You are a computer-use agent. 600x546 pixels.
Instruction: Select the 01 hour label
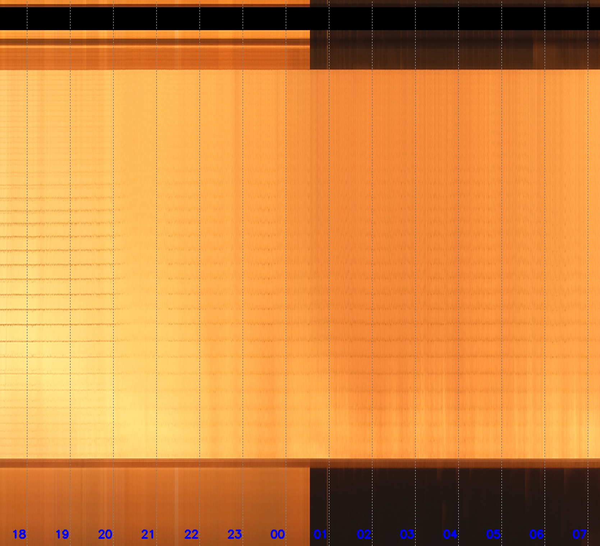[320, 535]
